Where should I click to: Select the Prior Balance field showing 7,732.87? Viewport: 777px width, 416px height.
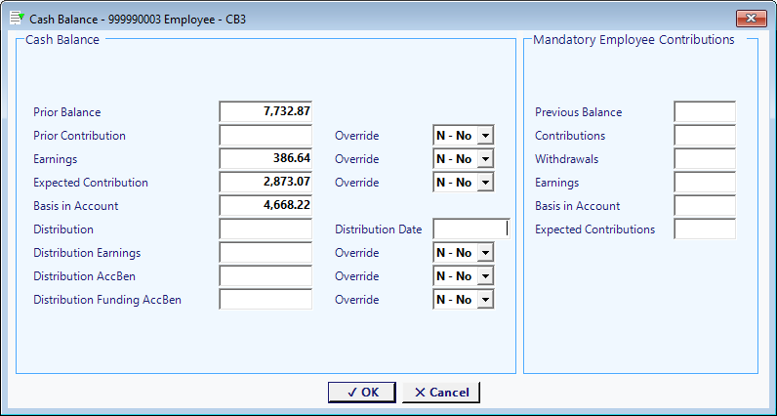click(266, 111)
